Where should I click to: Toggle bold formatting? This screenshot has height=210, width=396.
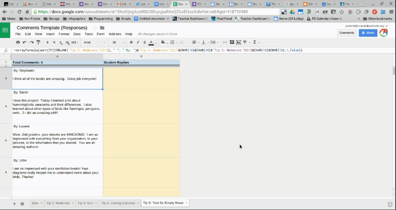pyautogui.click(x=131, y=42)
